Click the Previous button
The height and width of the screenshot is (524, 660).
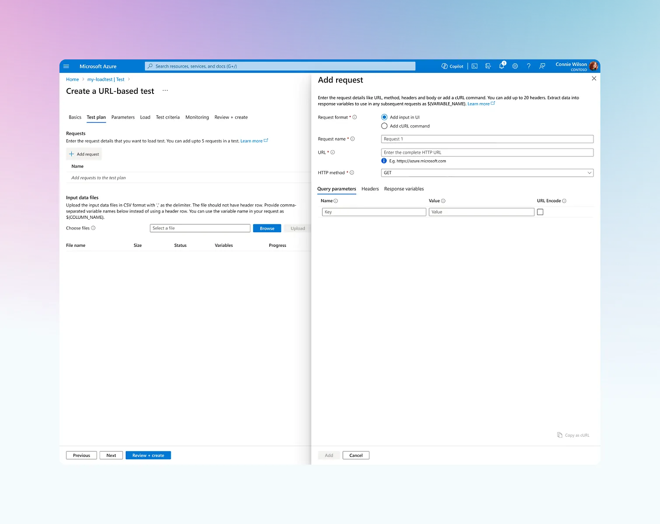tap(81, 455)
